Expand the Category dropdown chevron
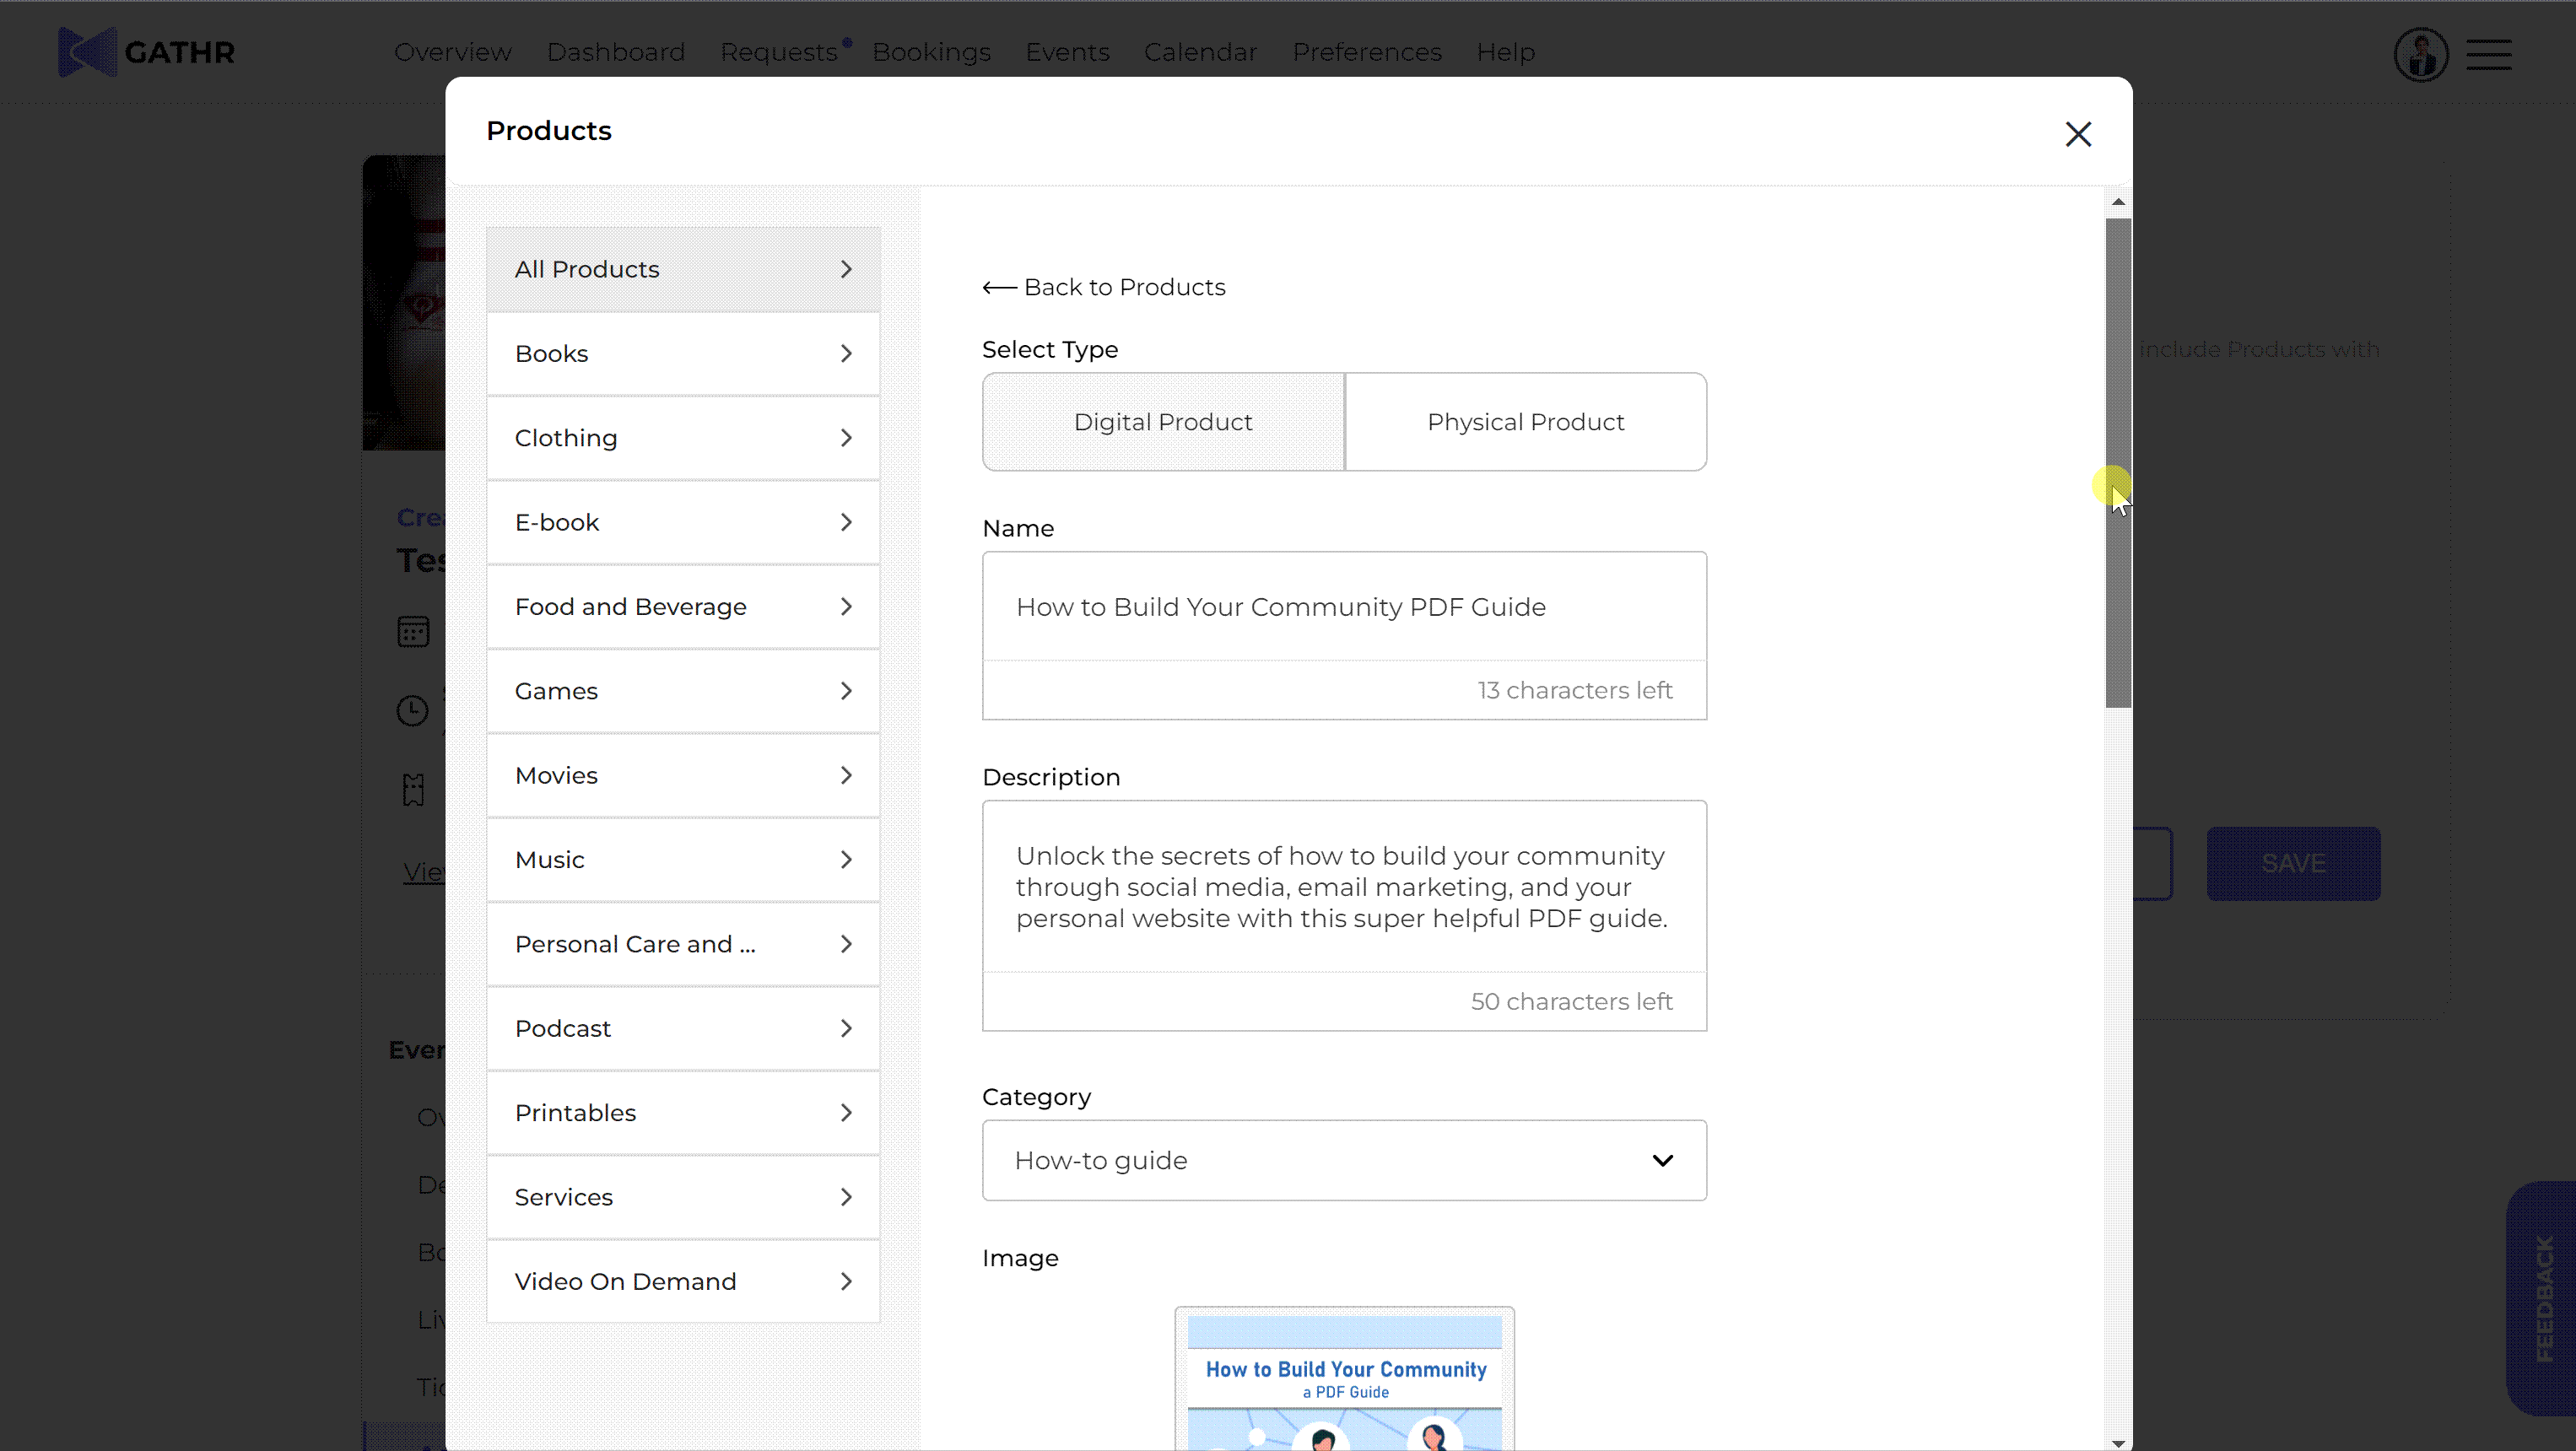The width and height of the screenshot is (2576, 1451). coord(1662,1161)
